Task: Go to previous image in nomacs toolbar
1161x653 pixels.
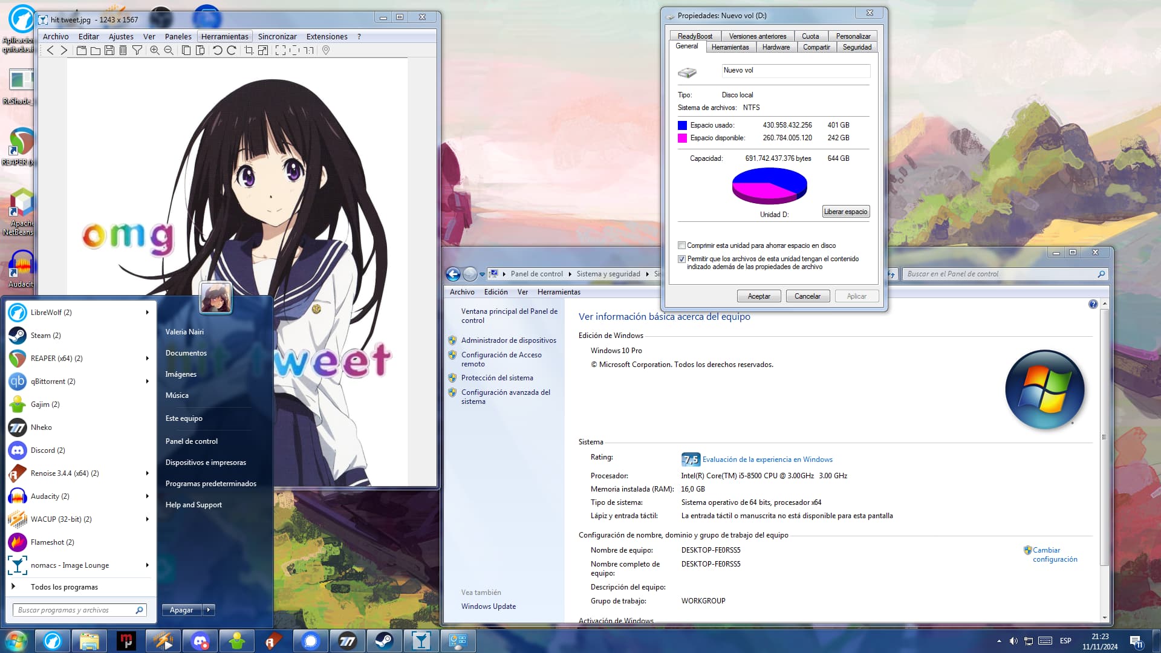Action: pyautogui.click(x=50, y=50)
